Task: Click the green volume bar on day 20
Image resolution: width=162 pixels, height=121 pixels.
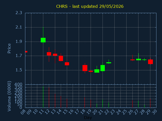Action: click(x=97, y=106)
